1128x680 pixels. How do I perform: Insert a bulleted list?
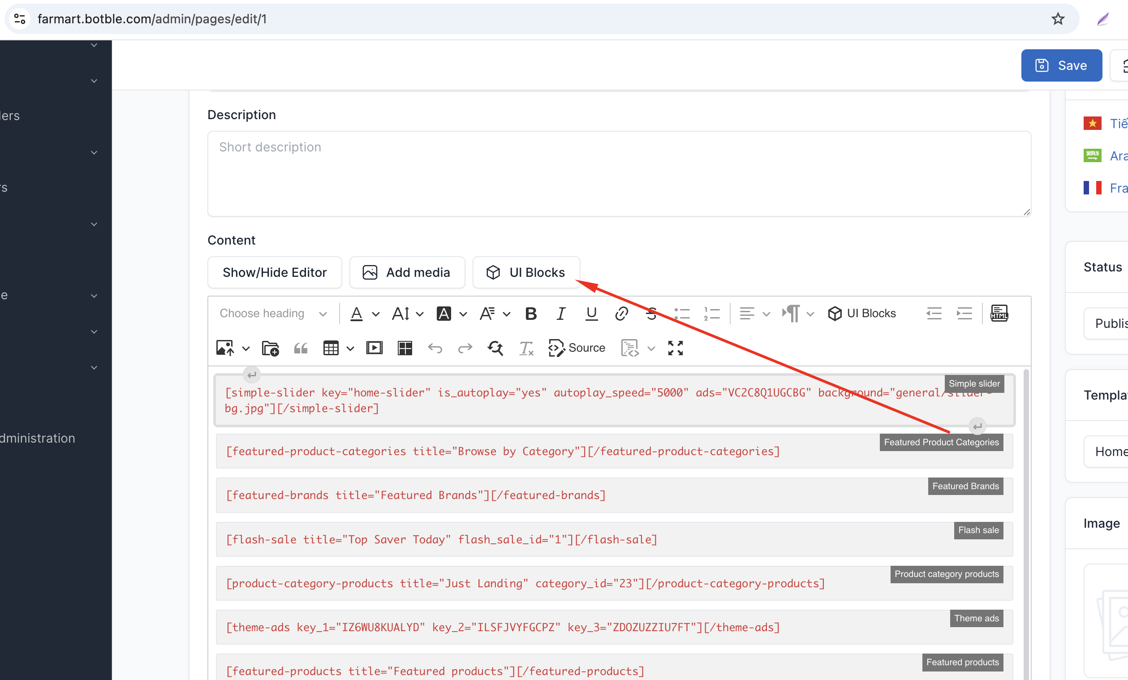[x=682, y=314]
